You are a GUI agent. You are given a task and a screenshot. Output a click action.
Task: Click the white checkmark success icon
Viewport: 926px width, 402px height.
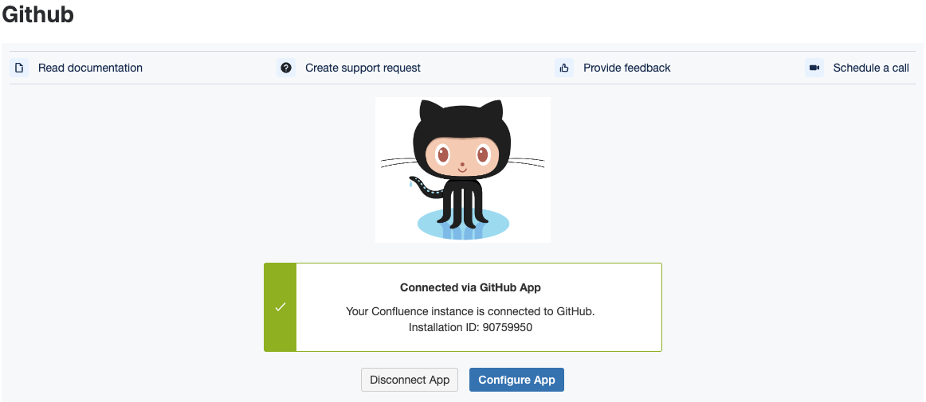point(280,306)
